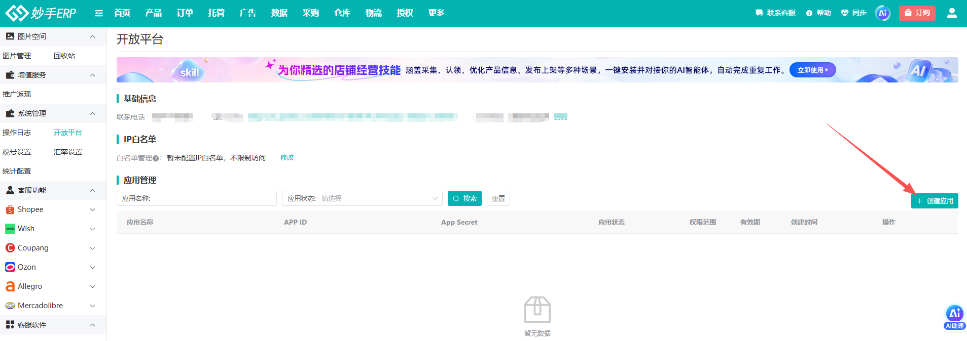Collapse the 增值服务 section chevron
967x341 pixels.
[x=92, y=75]
